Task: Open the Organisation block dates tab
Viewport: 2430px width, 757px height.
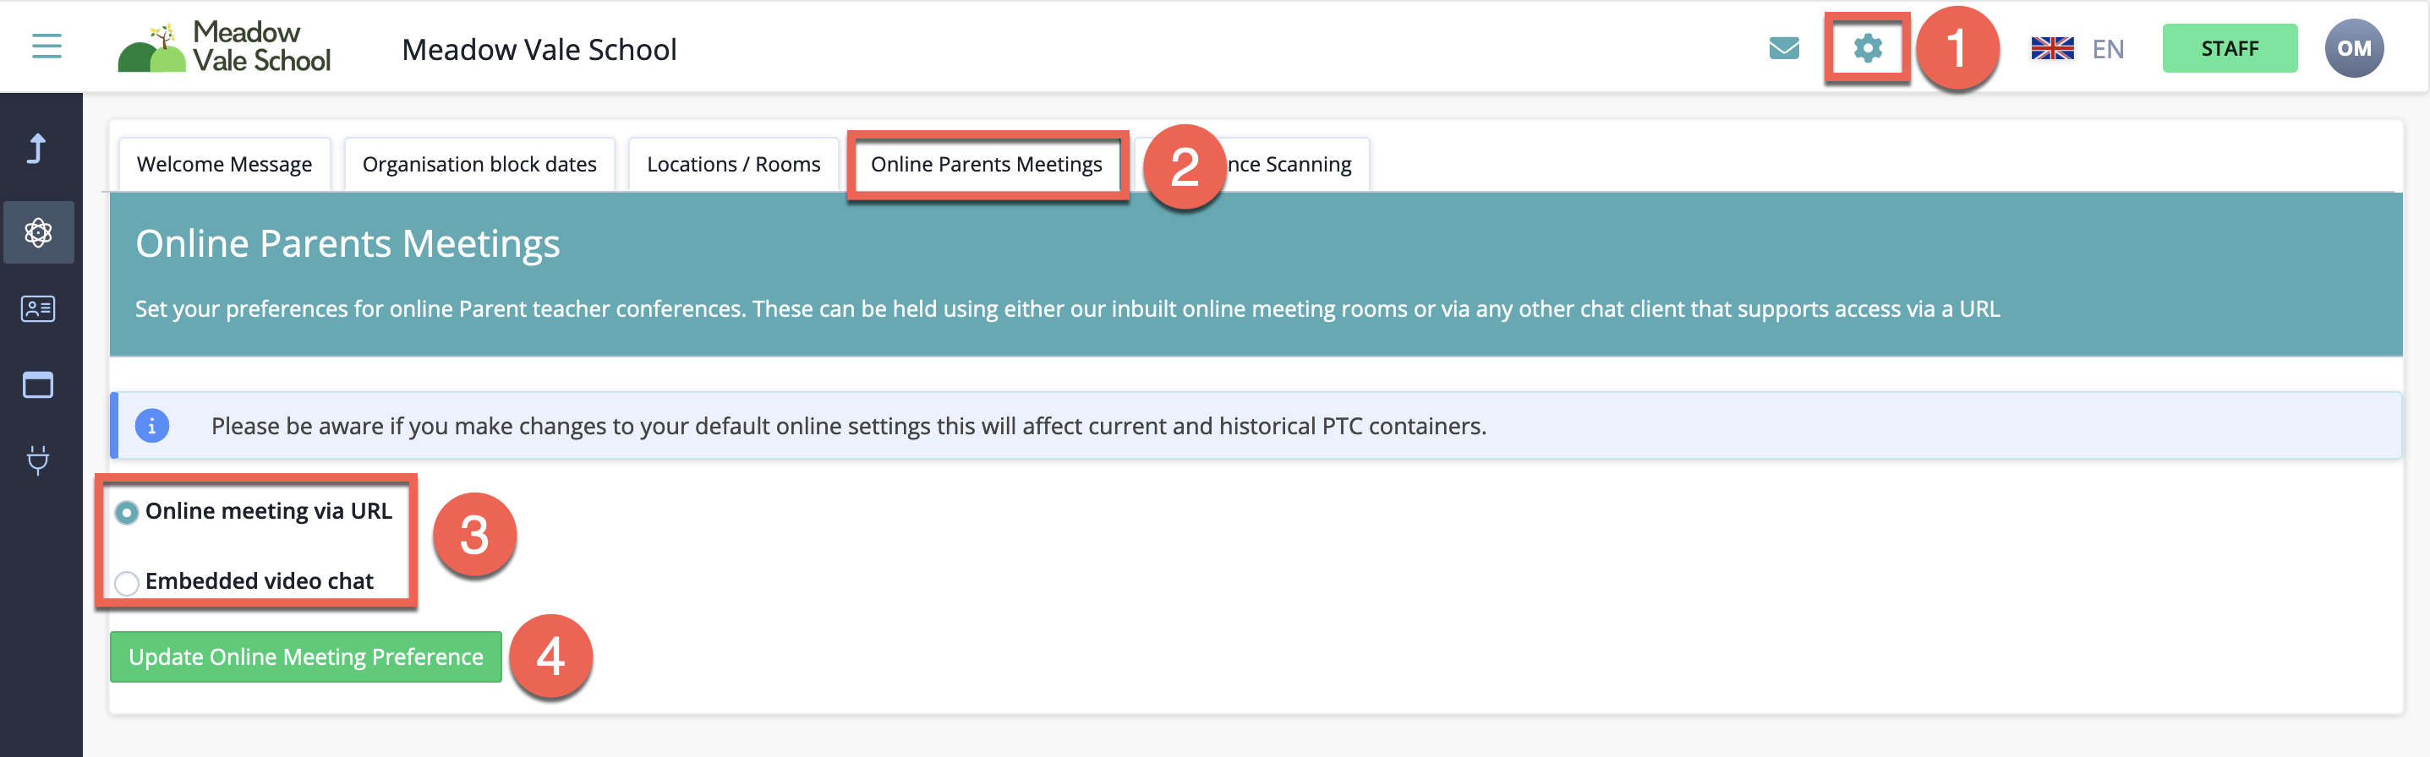Action: (479, 164)
